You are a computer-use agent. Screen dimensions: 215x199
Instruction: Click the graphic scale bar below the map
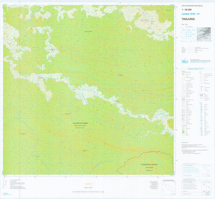(x=88, y=192)
